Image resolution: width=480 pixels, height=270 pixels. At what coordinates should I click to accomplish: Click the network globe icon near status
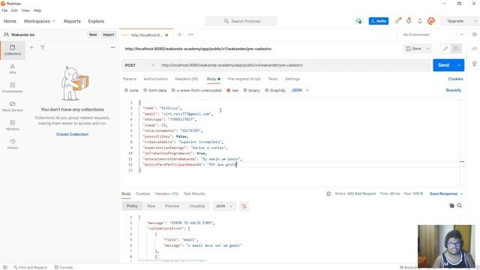(328, 193)
